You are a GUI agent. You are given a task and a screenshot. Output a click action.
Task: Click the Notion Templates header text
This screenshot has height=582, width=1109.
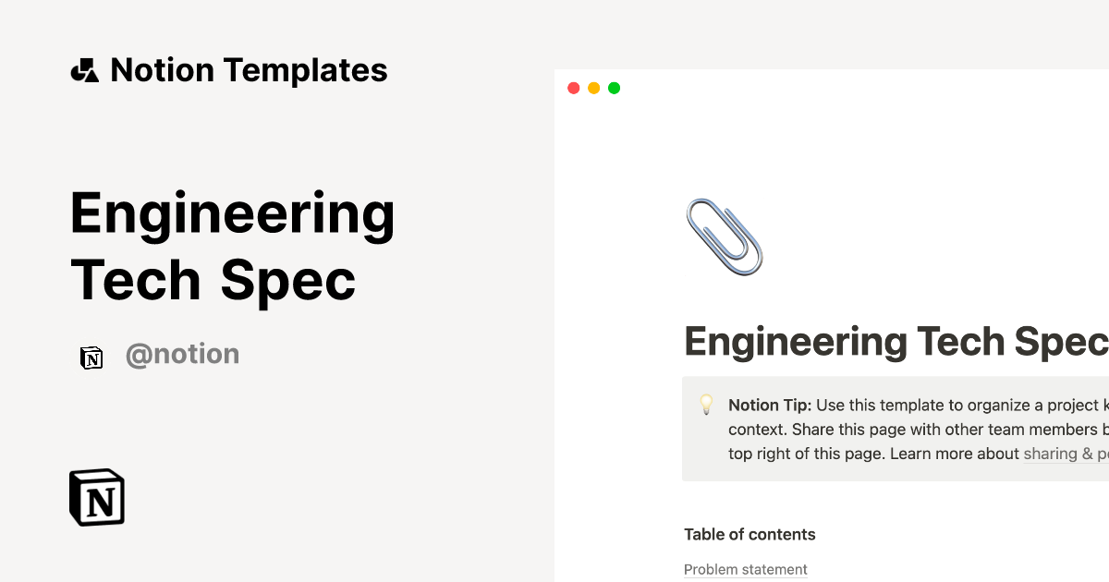tap(249, 69)
